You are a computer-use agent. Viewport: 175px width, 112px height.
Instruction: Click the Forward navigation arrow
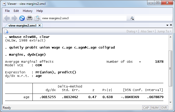click(14, 18)
